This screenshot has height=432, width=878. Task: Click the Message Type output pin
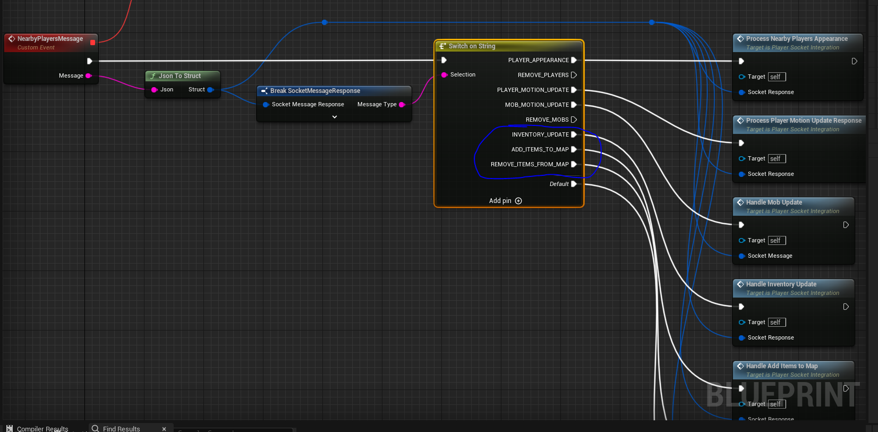[x=402, y=105]
